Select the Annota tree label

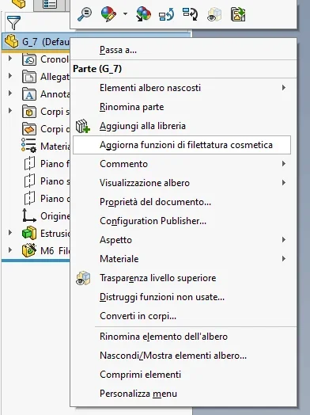[55, 94]
